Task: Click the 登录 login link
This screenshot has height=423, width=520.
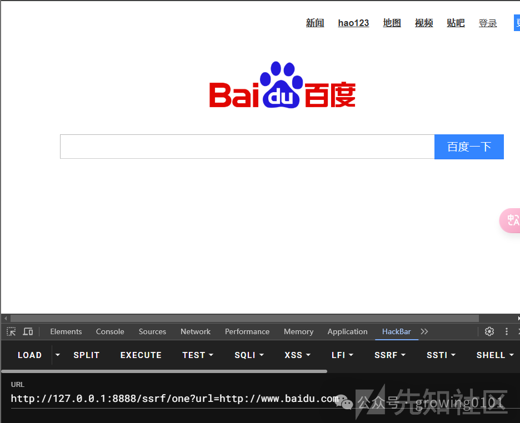Action: tap(488, 23)
